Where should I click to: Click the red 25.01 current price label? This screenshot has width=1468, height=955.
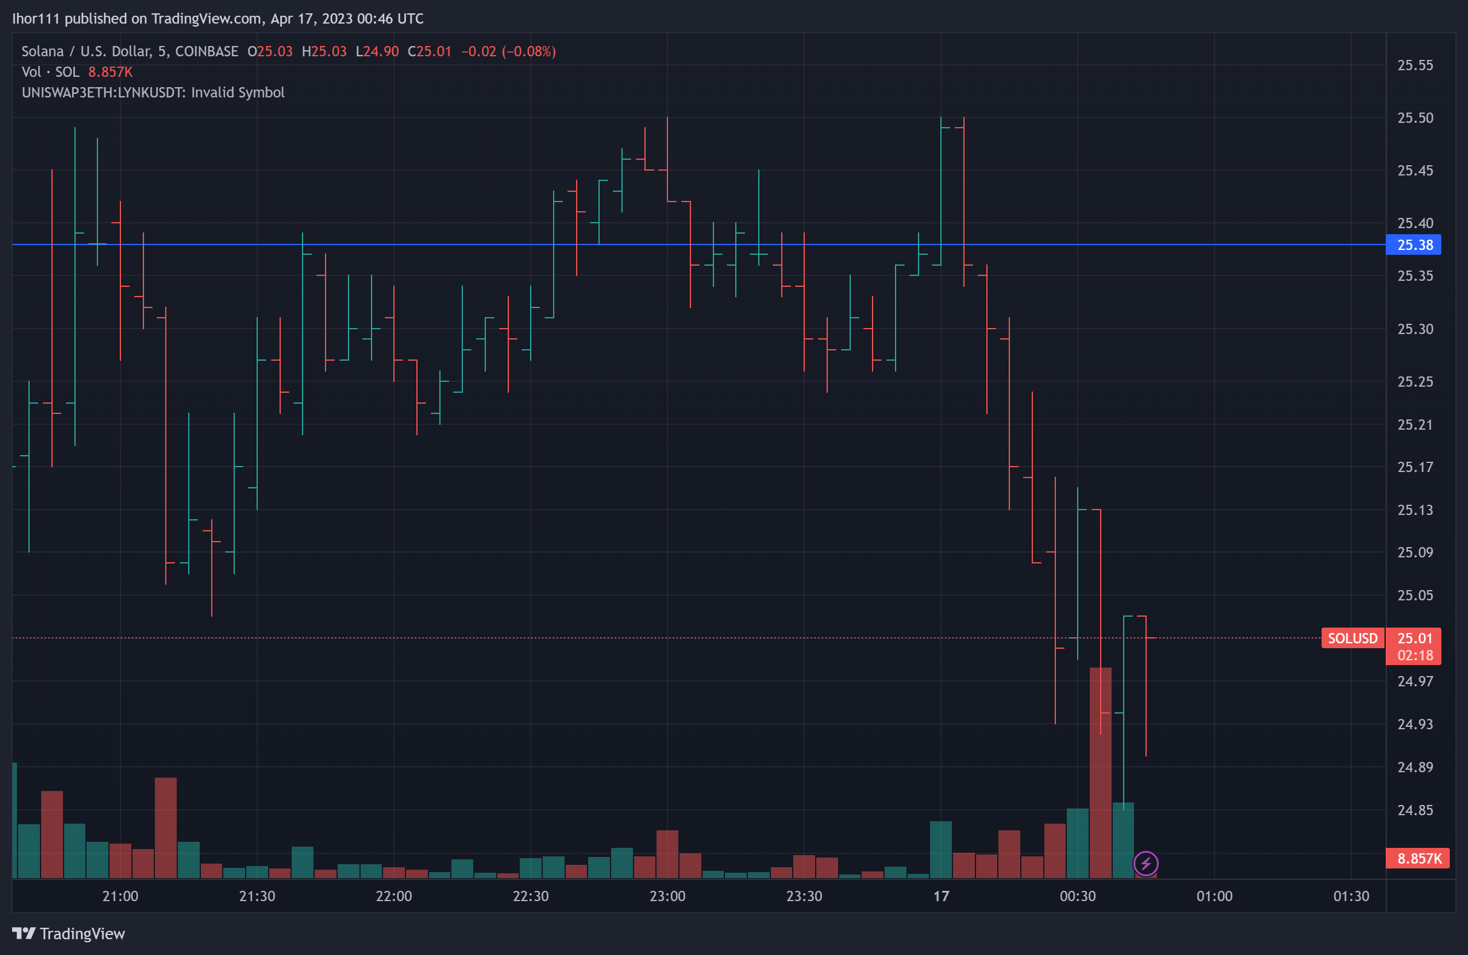click(1413, 637)
